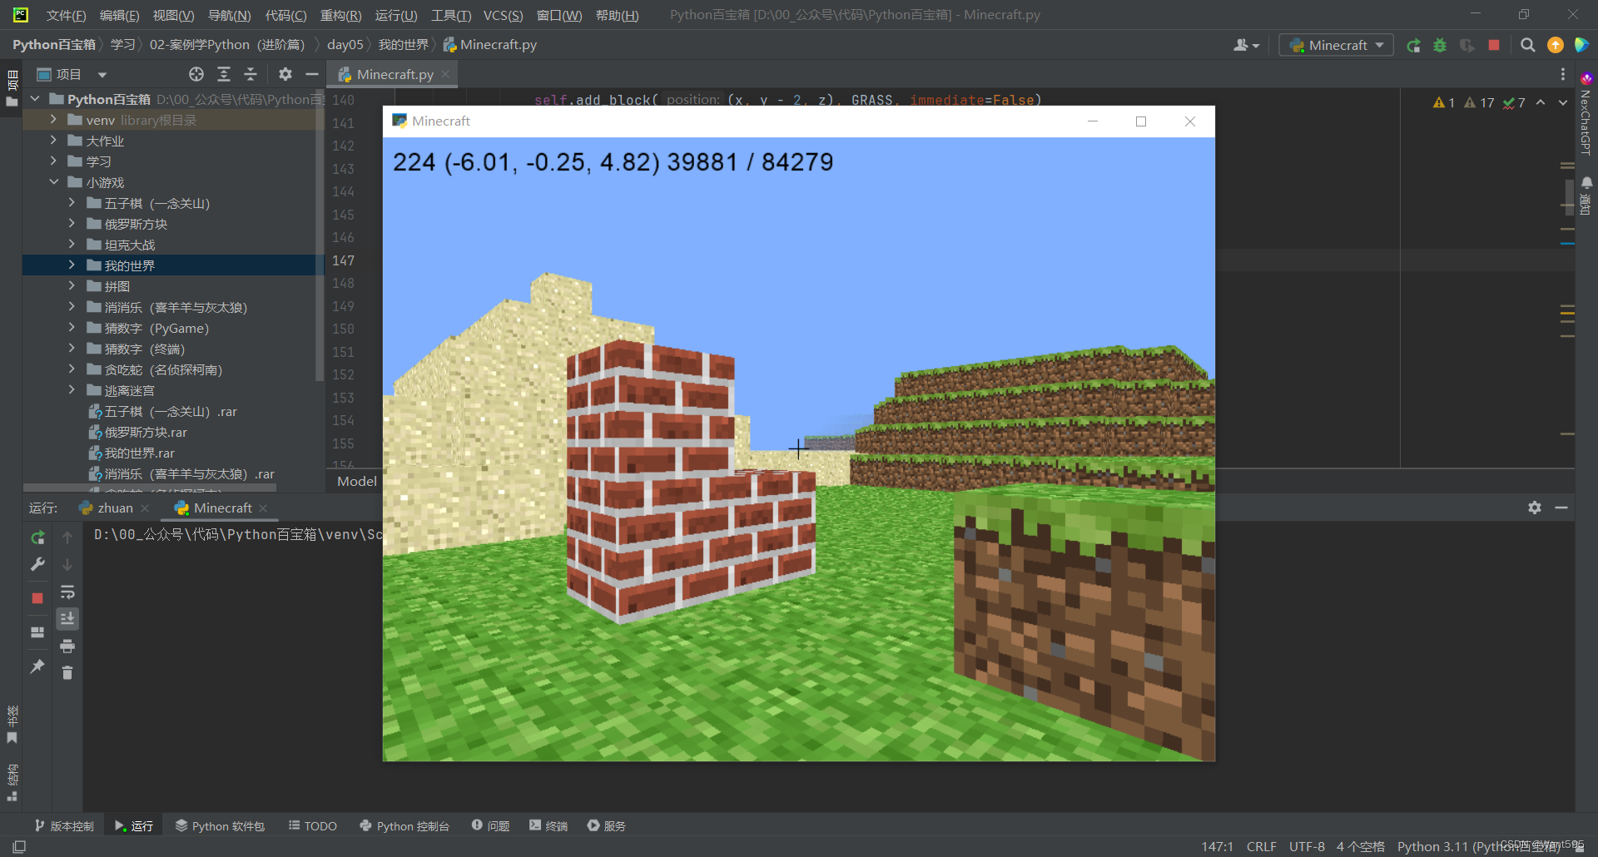Viewport: 1598px width, 857px height.
Task: Close the Minecraft.py editor tab
Action: [x=445, y=74]
